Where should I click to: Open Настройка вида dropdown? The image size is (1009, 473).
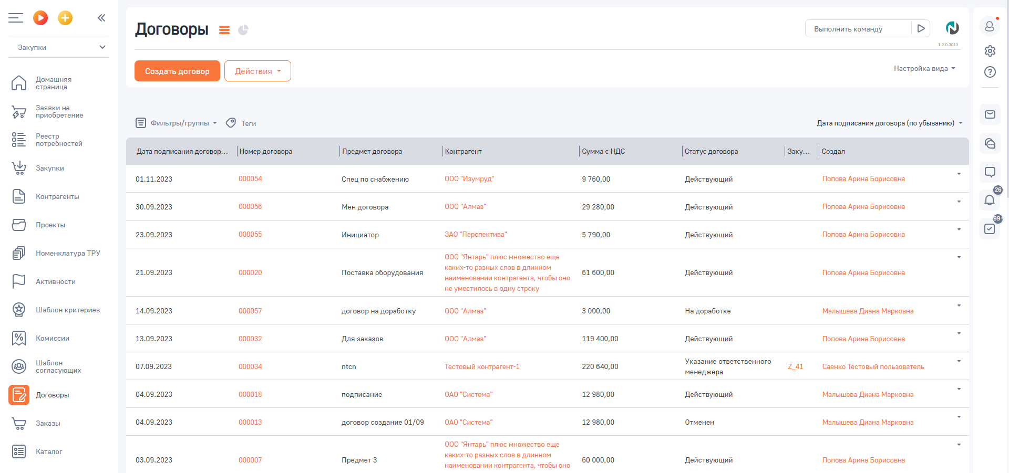[x=924, y=68]
